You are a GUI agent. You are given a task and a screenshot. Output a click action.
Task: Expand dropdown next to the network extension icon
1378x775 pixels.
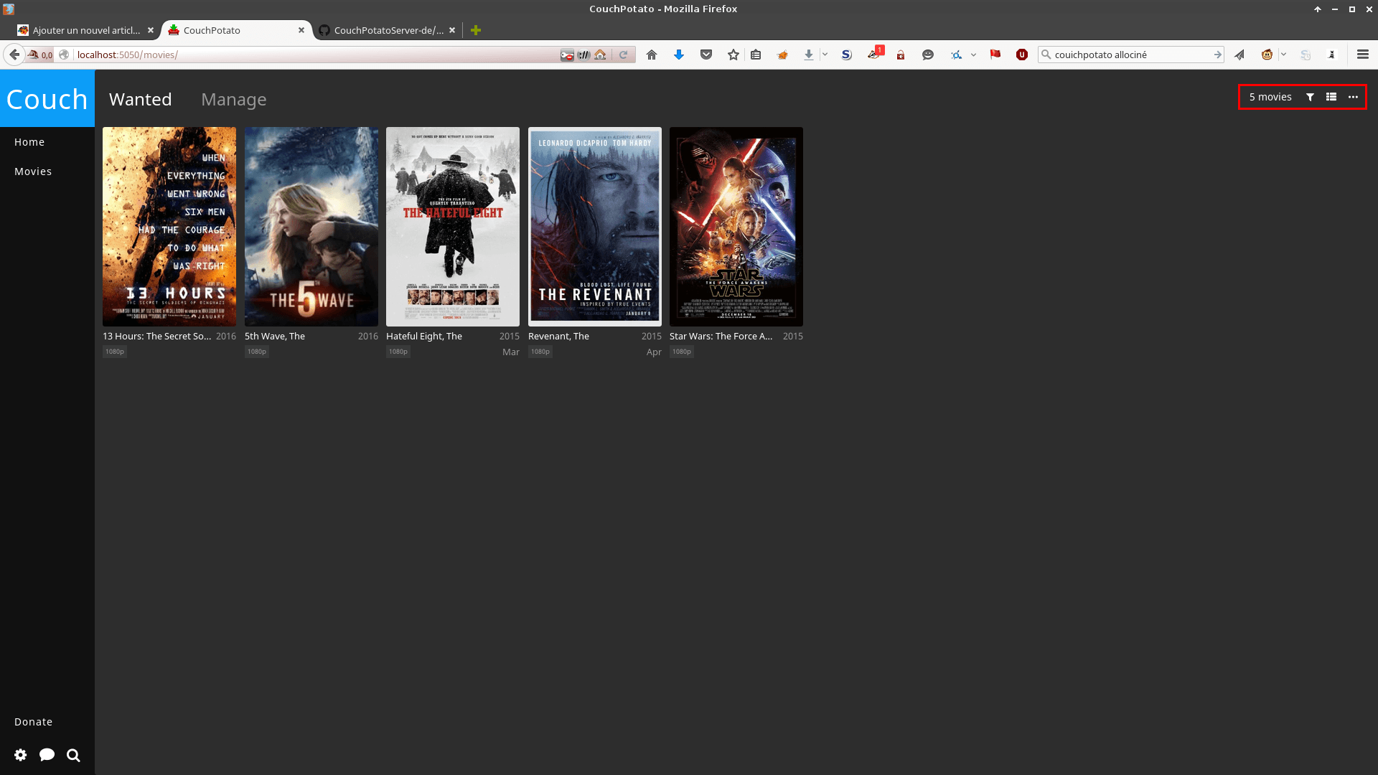click(x=973, y=55)
